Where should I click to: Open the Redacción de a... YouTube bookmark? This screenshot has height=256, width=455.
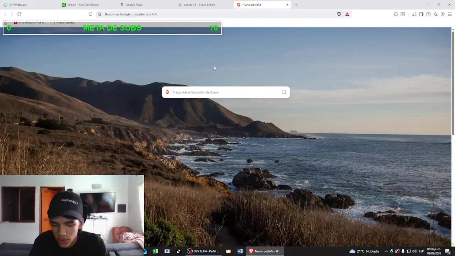[30, 22]
